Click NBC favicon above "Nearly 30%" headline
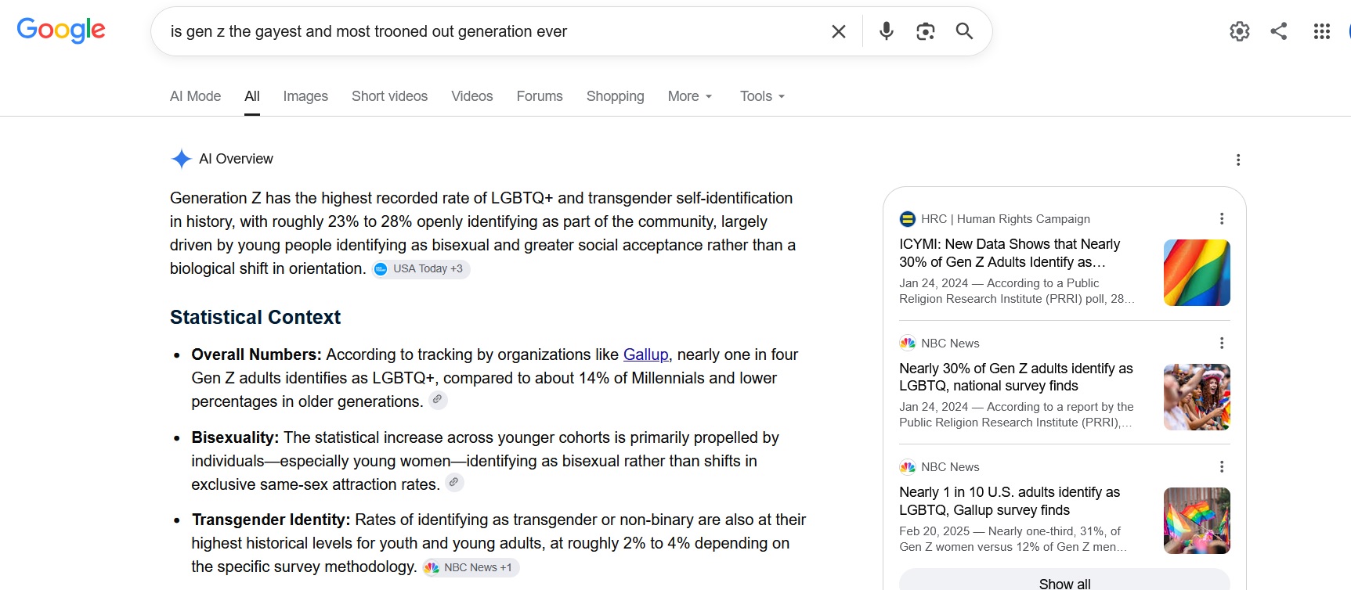 [x=908, y=343]
